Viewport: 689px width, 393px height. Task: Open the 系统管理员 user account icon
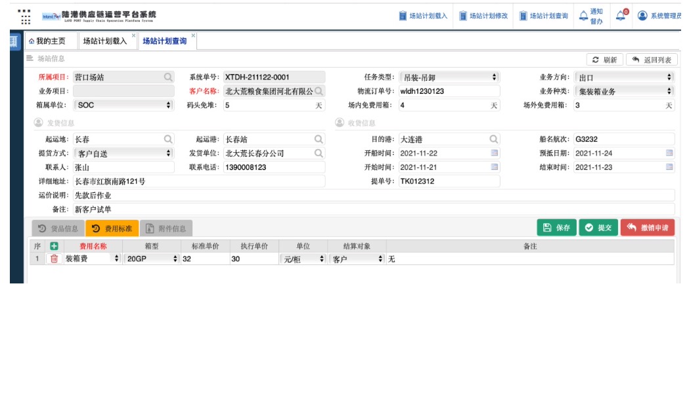[642, 16]
